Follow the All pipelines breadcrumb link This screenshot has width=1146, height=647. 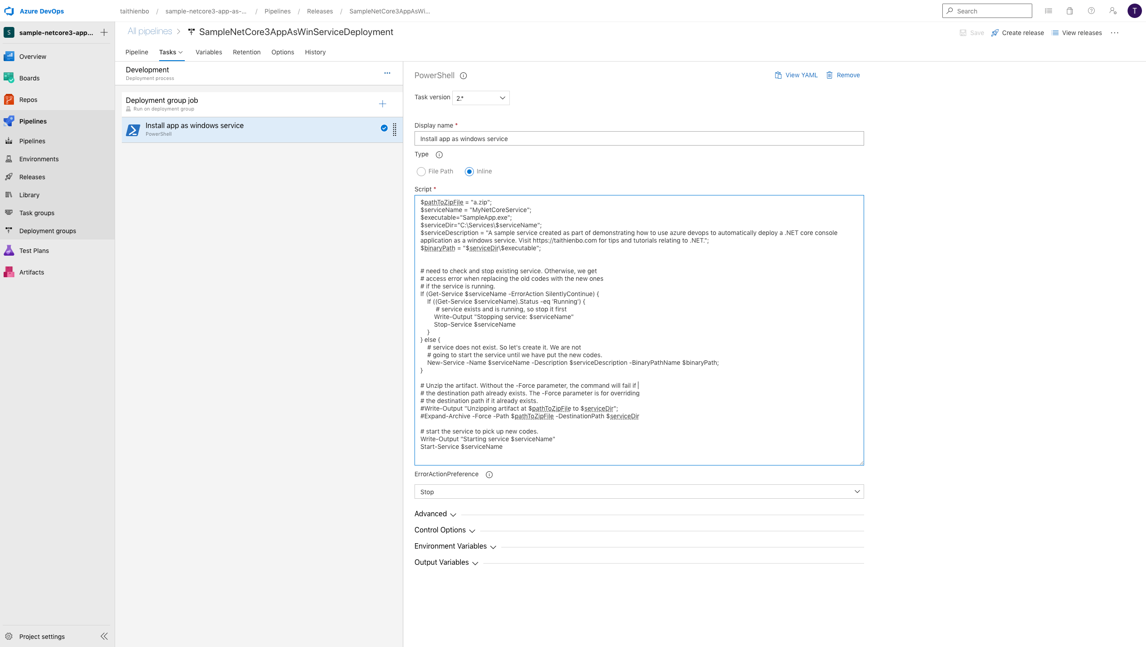coord(150,31)
